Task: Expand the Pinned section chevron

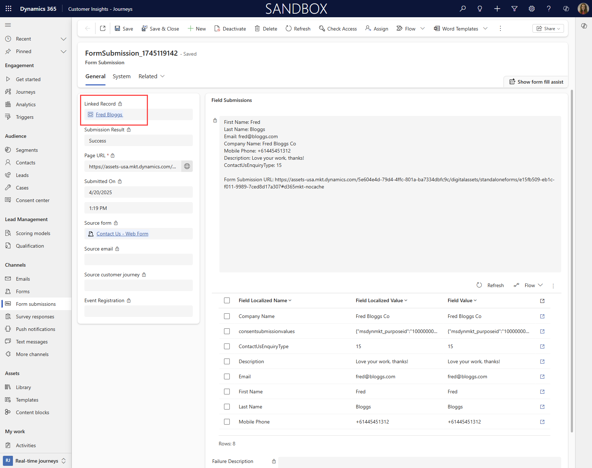Action: tap(64, 51)
